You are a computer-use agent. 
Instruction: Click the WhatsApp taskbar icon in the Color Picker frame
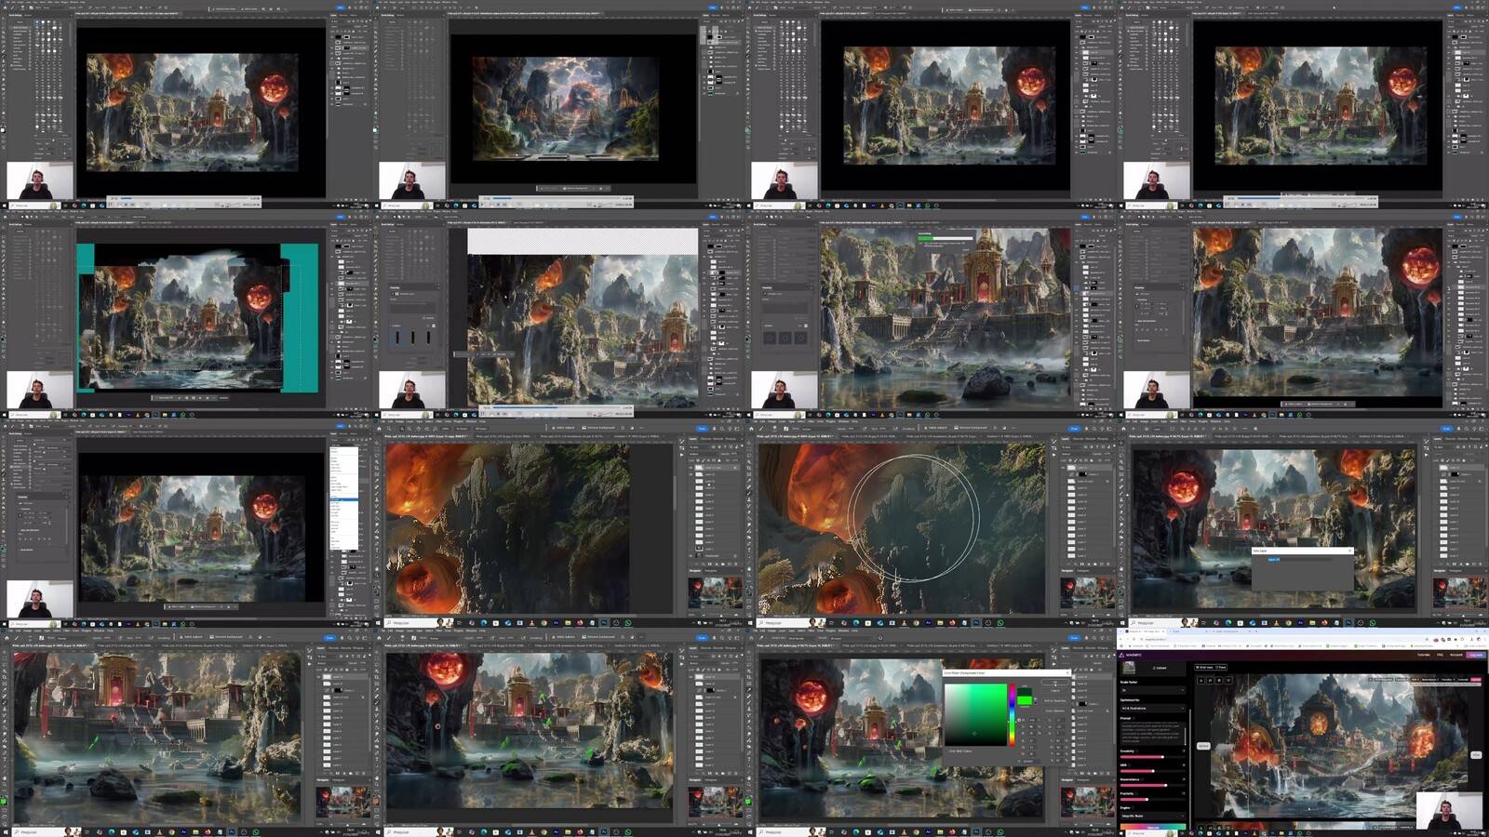click(x=1000, y=831)
